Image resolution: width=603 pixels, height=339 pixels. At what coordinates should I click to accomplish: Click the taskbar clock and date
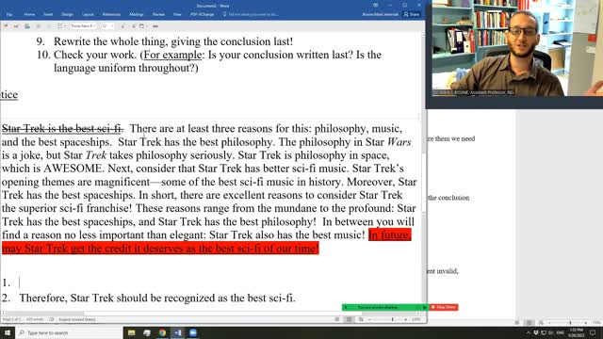tap(577, 332)
